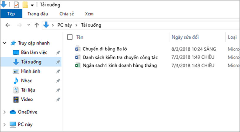Open Hình ảnh in navigation pane

30,71
